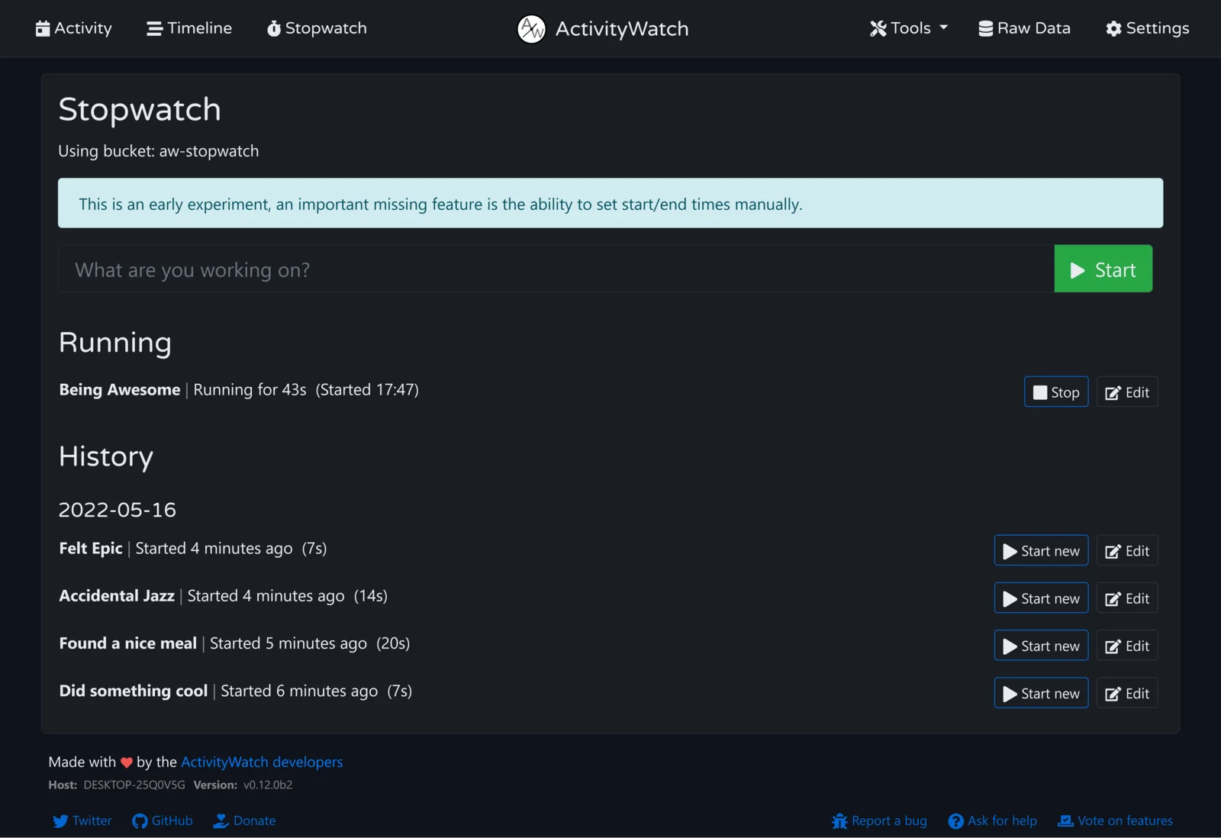Expand the Tools dropdown menu
The image size is (1221, 838).
pos(908,28)
